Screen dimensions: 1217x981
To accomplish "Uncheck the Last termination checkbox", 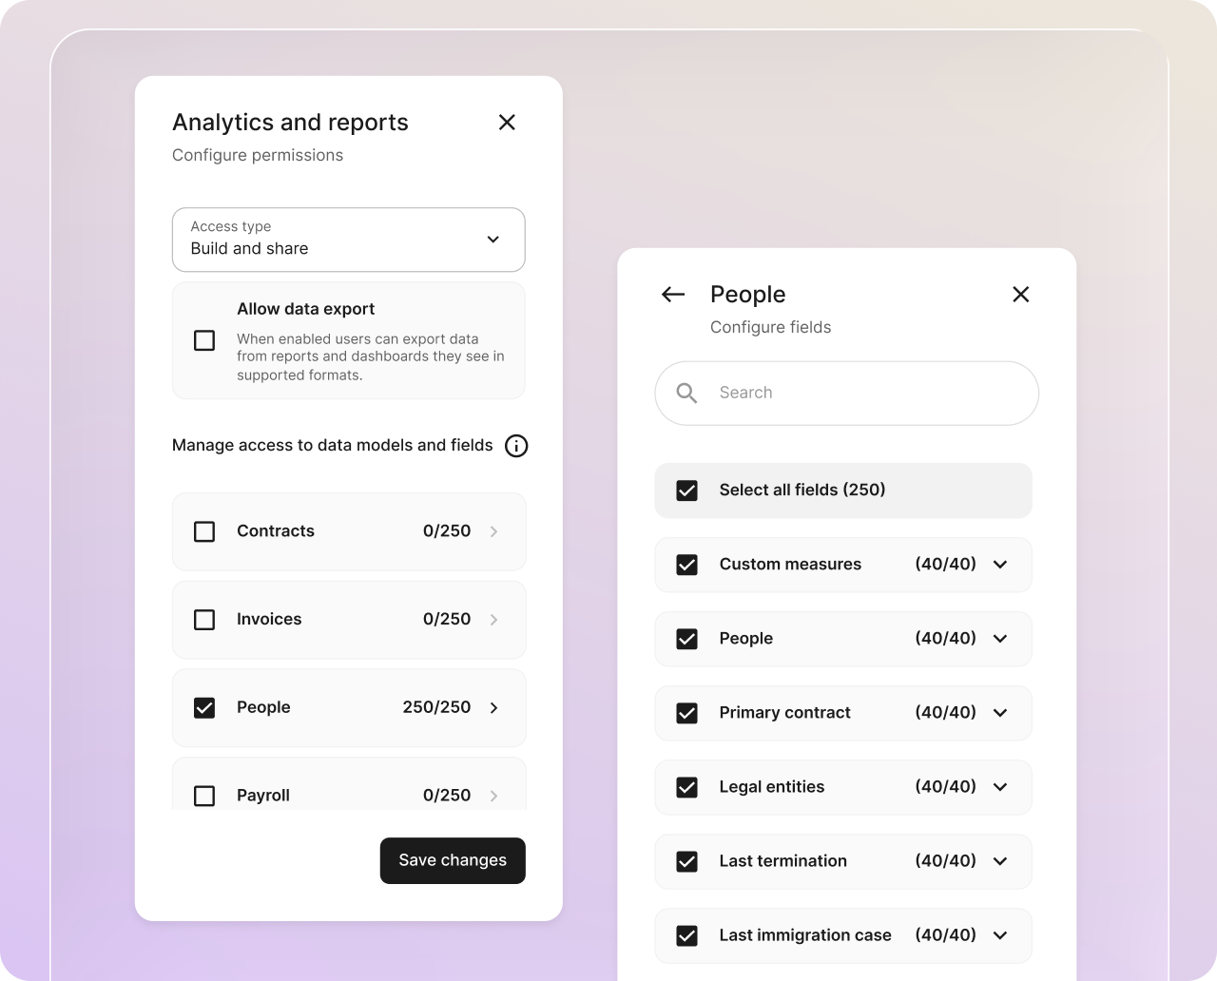I will click(686, 861).
